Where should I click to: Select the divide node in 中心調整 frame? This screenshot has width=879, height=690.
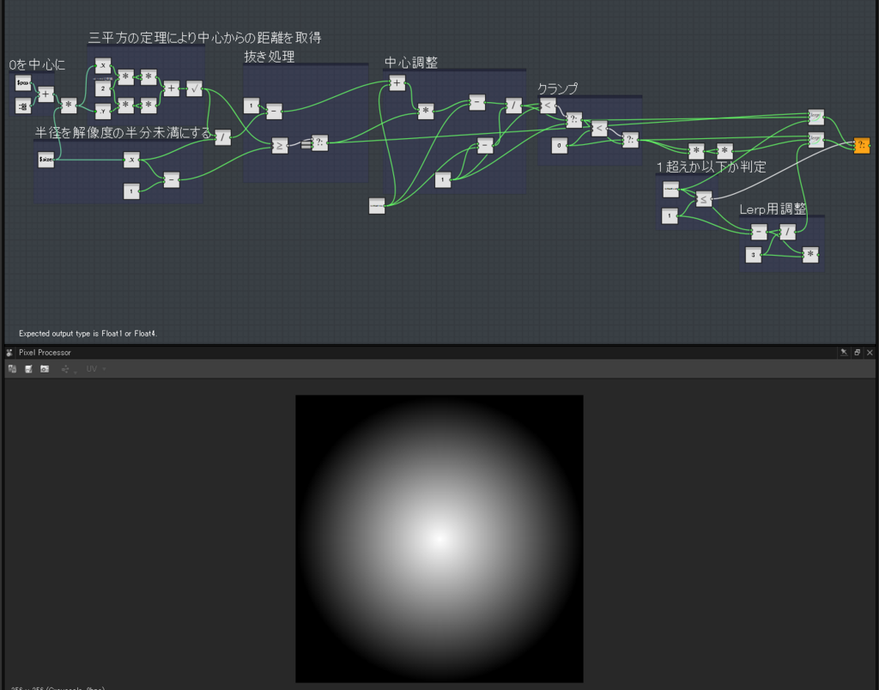point(513,106)
